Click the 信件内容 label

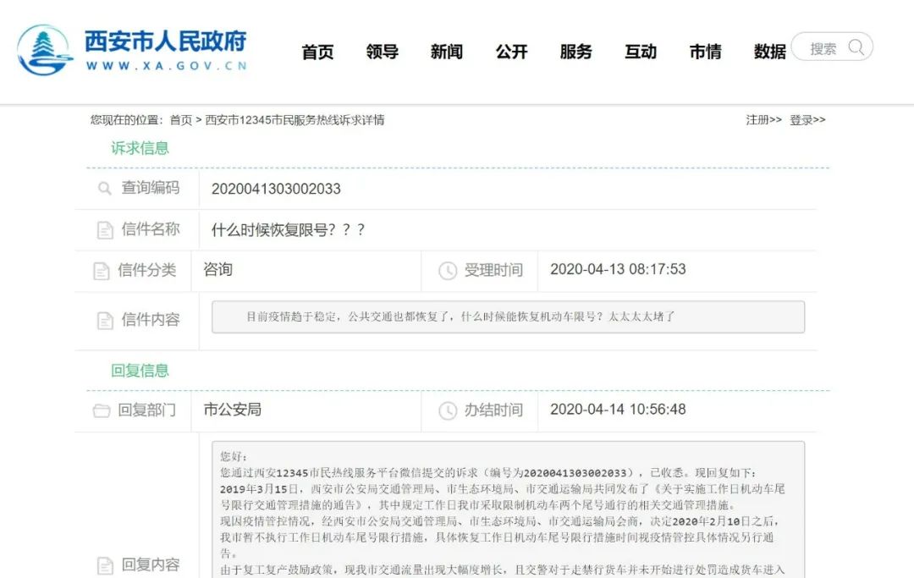pyautogui.click(x=151, y=319)
